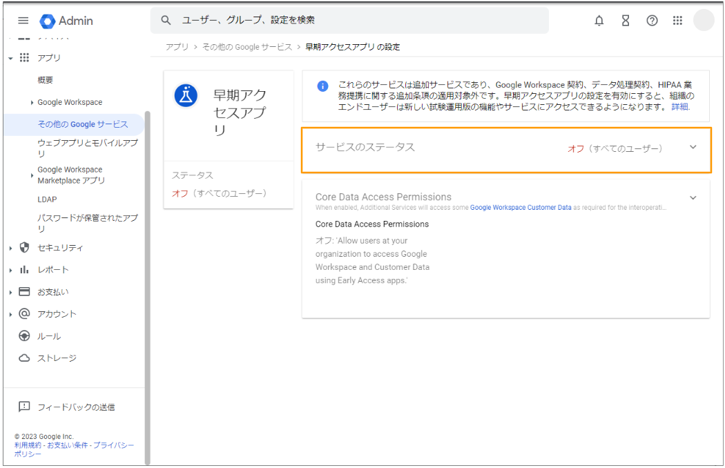The width and height of the screenshot is (725, 468).
Task: Click お支払い条件 footer link
Action: tap(67, 445)
